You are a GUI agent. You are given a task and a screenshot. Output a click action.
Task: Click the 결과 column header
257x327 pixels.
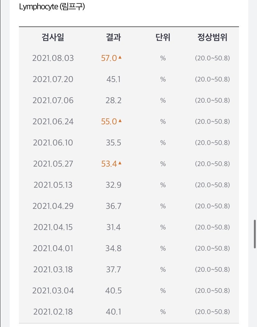coord(113,37)
